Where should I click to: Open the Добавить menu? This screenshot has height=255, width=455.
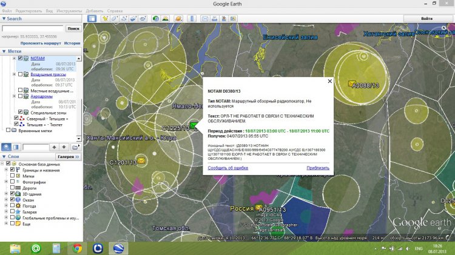(x=95, y=11)
